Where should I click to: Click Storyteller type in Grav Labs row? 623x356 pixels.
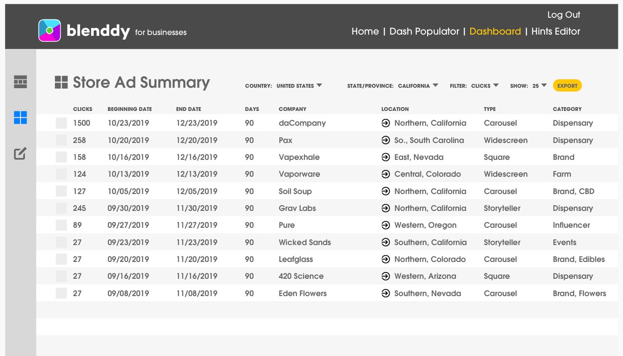pyautogui.click(x=502, y=208)
